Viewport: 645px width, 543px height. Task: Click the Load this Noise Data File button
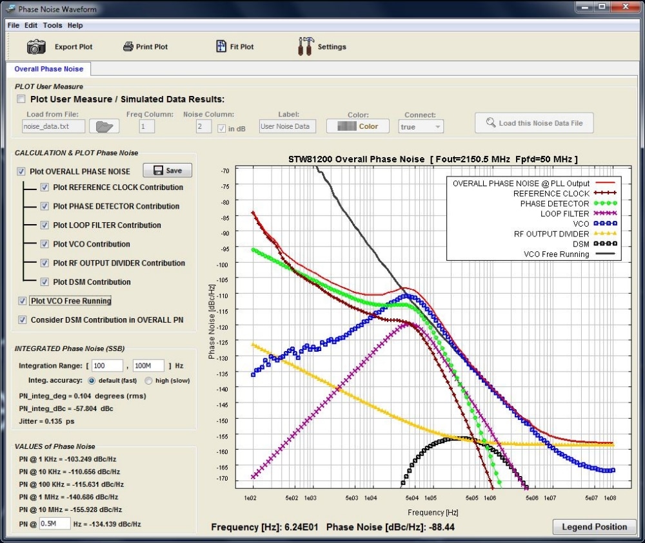pos(534,123)
